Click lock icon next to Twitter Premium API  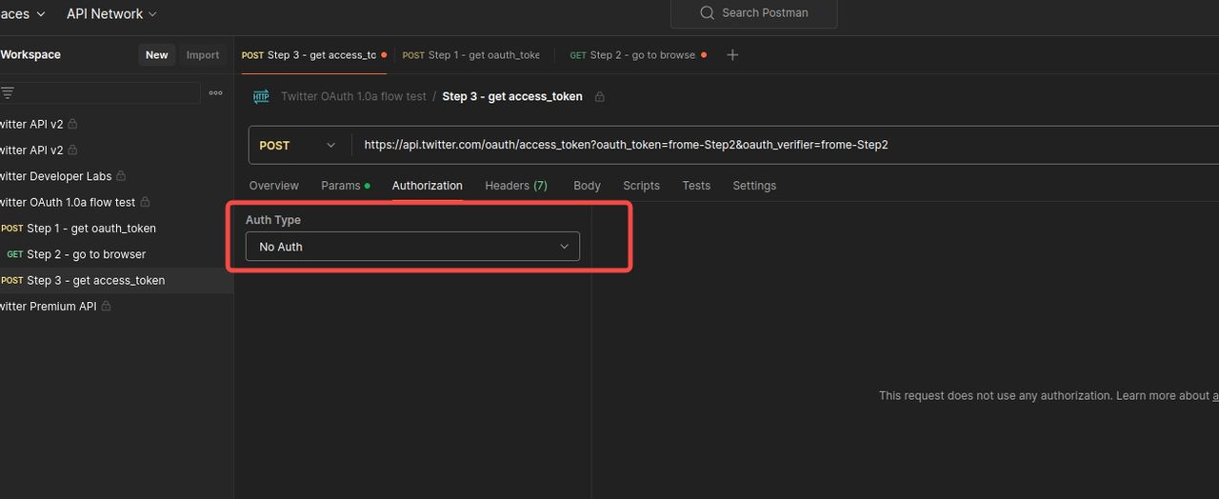[106, 306]
